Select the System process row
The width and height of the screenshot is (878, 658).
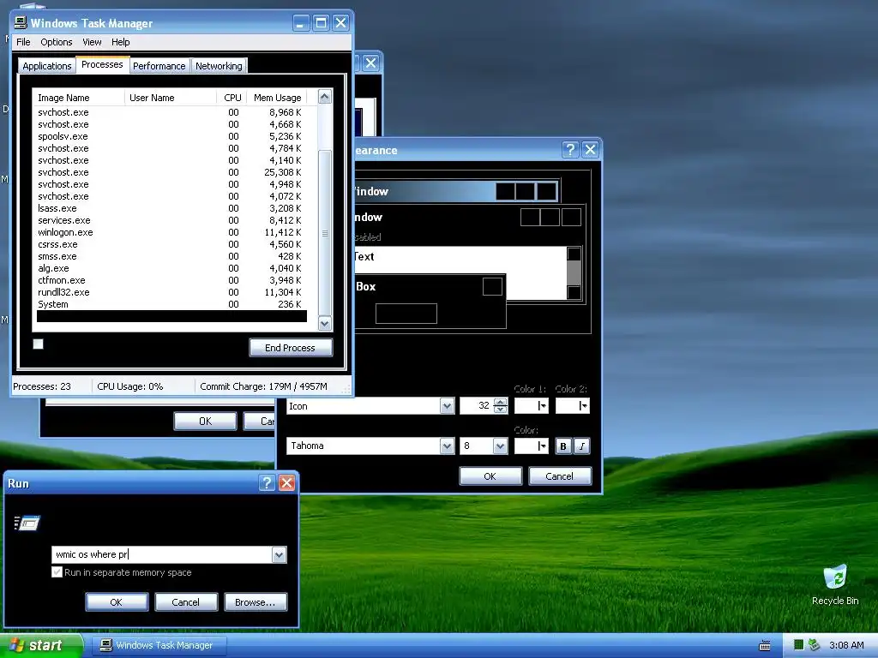170,304
